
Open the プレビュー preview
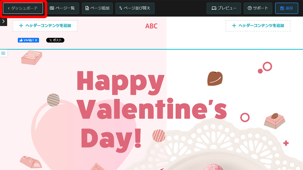pyautogui.click(x=224, y=8)
